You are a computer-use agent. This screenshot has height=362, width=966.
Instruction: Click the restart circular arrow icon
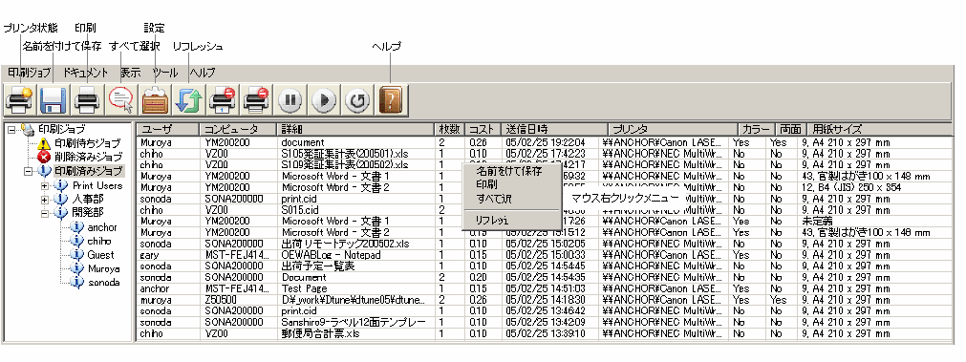click(357, 99)
